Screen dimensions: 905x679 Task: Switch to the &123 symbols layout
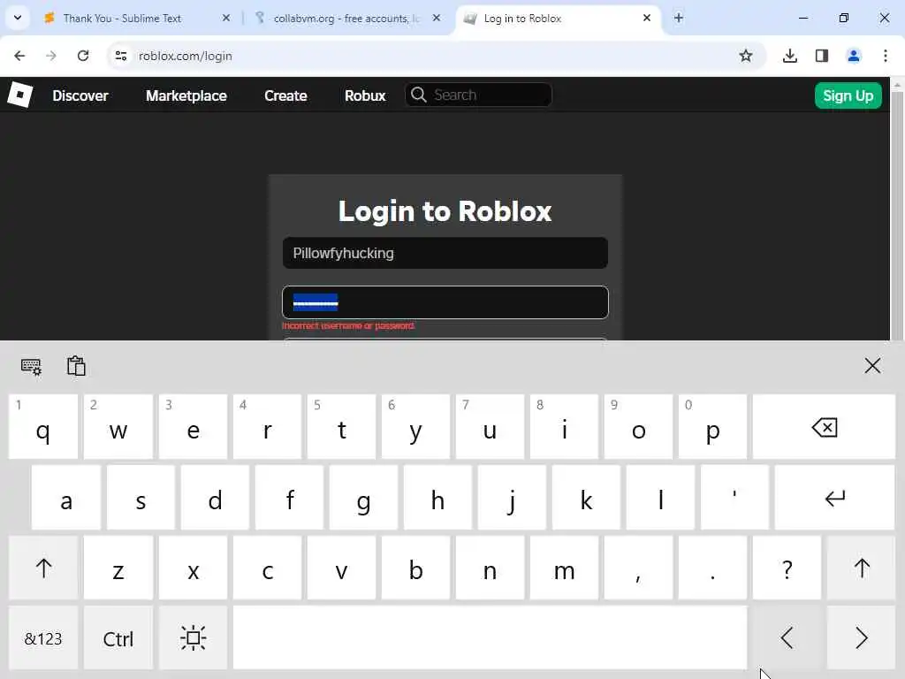click(x=43, y=638)
